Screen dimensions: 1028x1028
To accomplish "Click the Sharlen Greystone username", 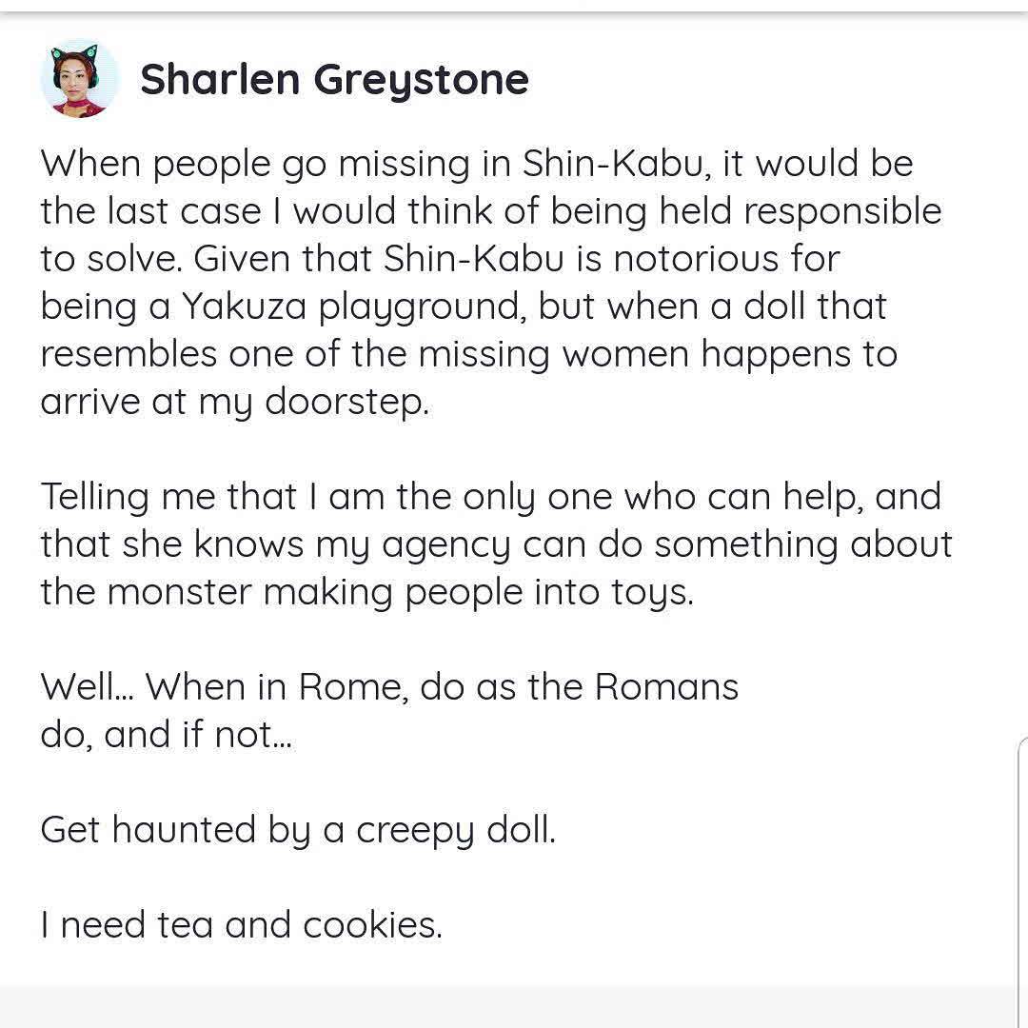I will (334, 80).
